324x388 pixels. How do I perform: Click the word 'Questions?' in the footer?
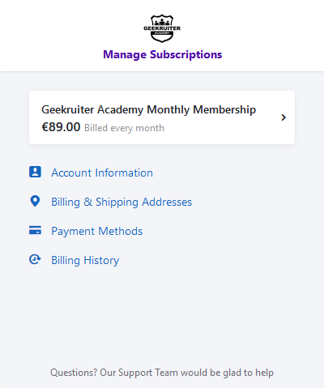click(74, 373)
